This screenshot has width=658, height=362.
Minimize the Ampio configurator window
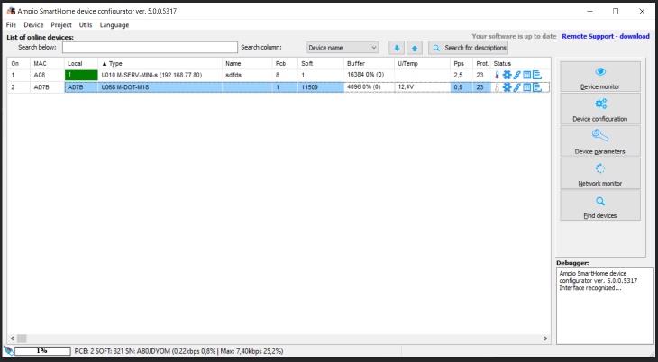point(590,12)
